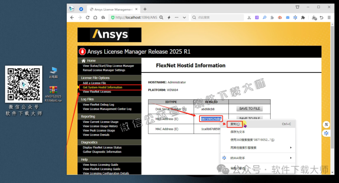Click the gray puzzle piece extension icon
This screenshot has height=183, width=339.
click(x=272, y=18)
